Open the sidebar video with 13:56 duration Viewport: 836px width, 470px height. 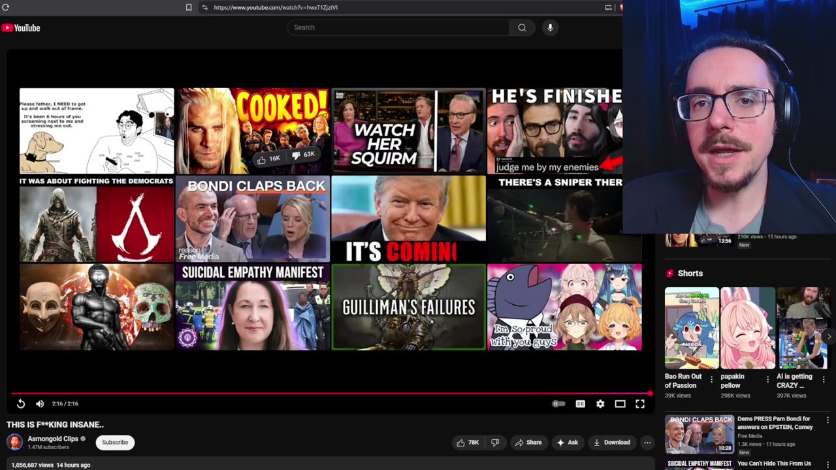pos(699,240)
